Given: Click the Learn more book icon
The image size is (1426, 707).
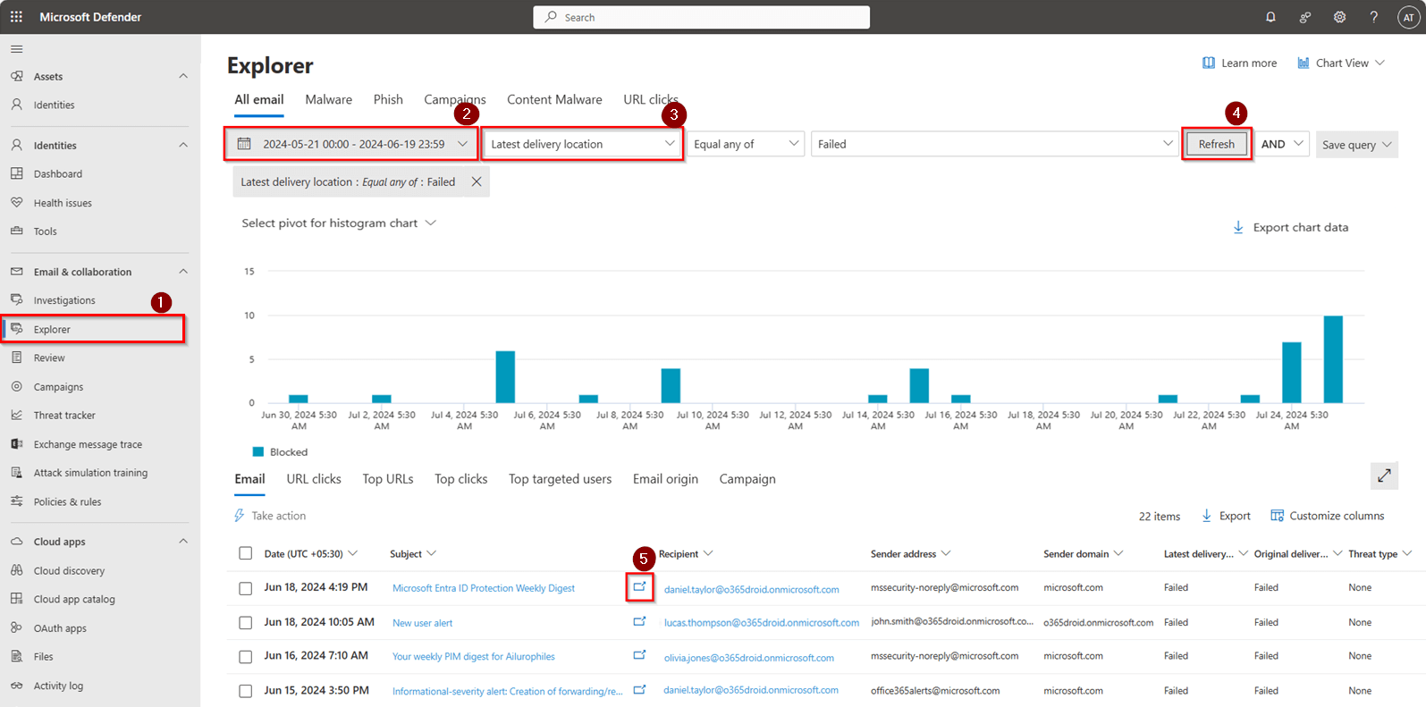Looking at the screenshot, I should [x=1209, y=63].
